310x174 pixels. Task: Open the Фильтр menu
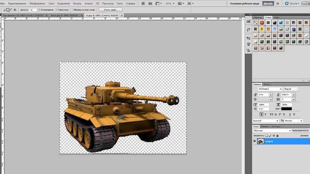click(x=77, y=3)
